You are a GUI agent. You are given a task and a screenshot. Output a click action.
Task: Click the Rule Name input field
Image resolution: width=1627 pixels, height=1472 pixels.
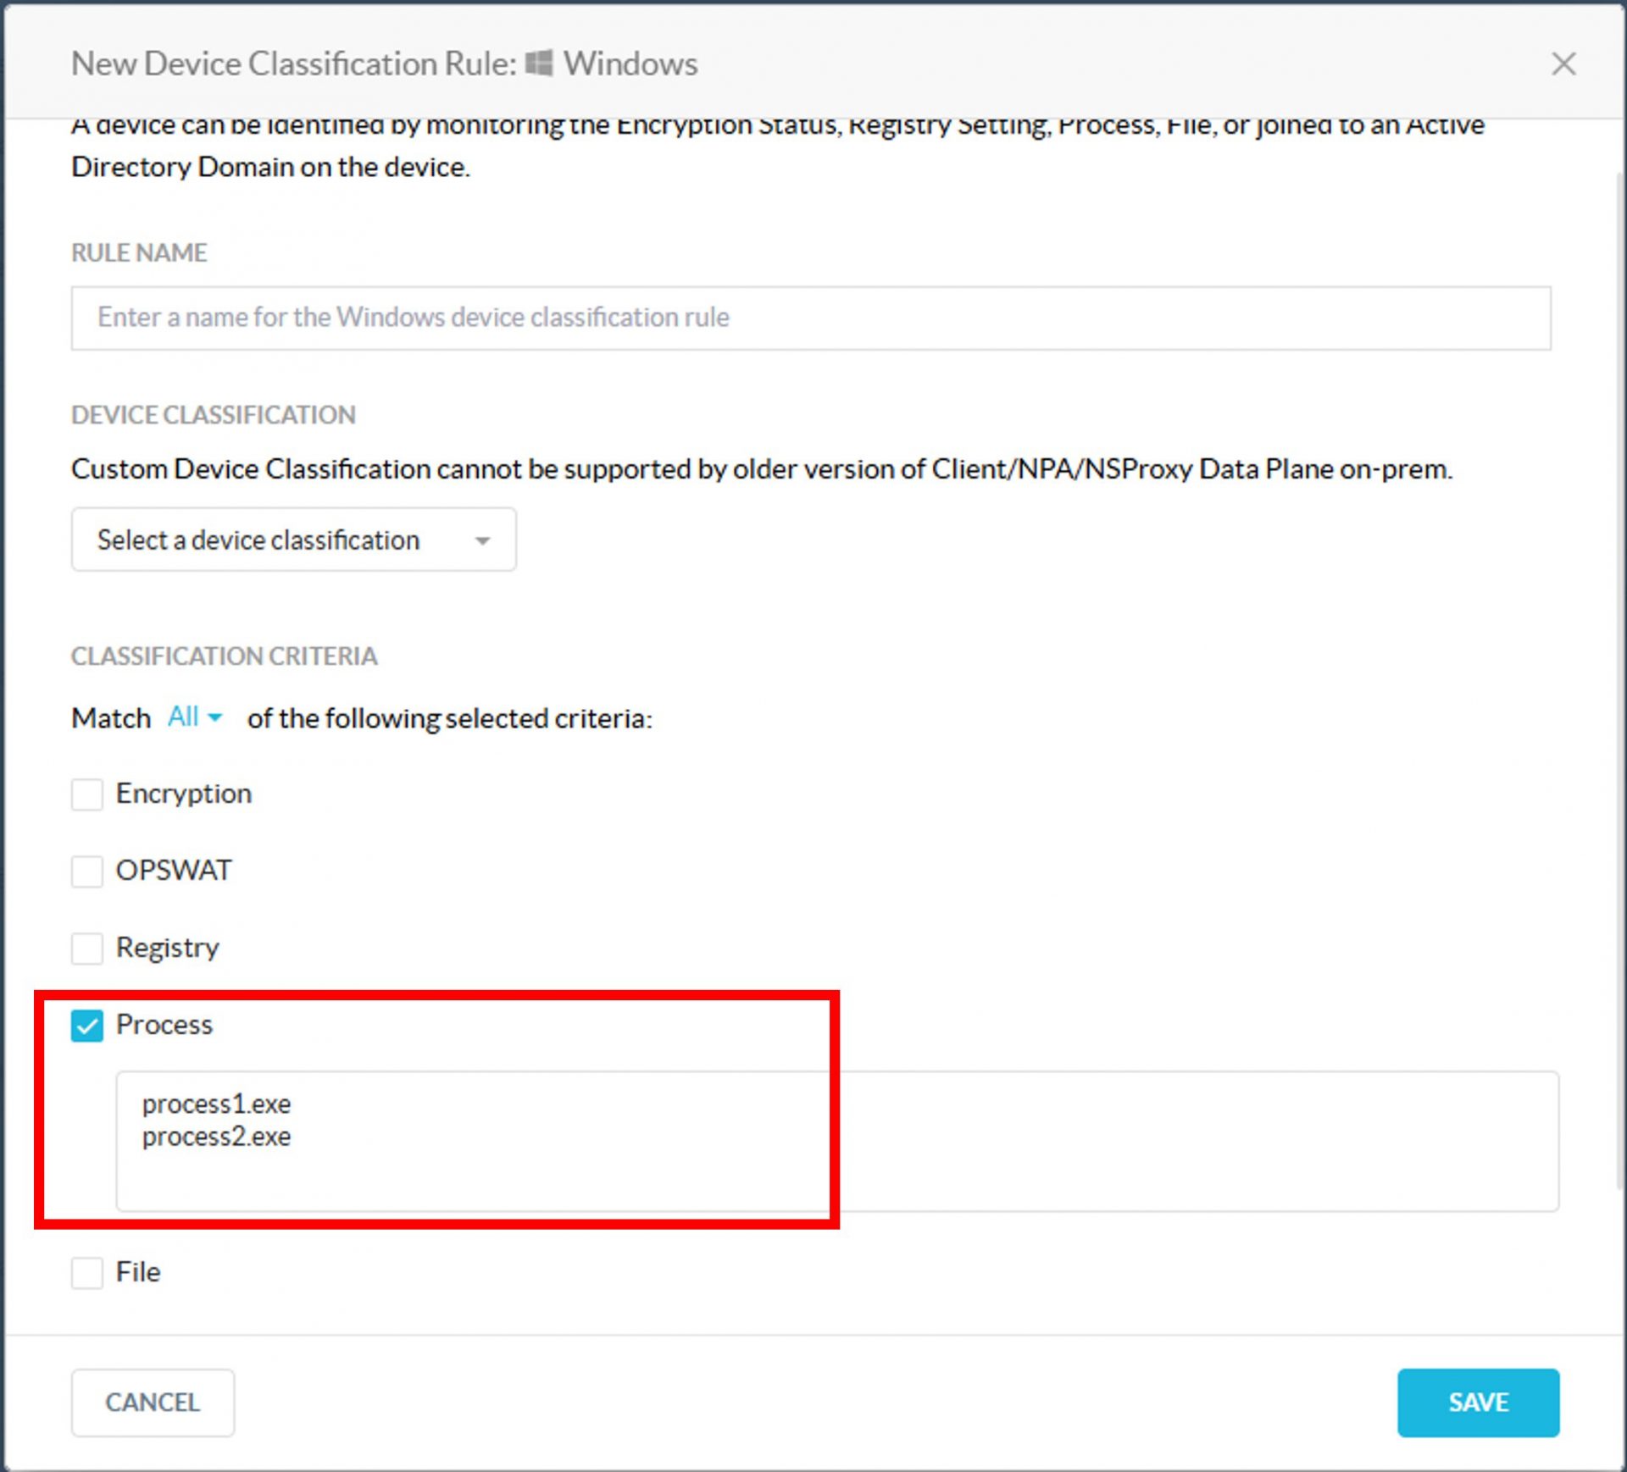coord(810,318)
